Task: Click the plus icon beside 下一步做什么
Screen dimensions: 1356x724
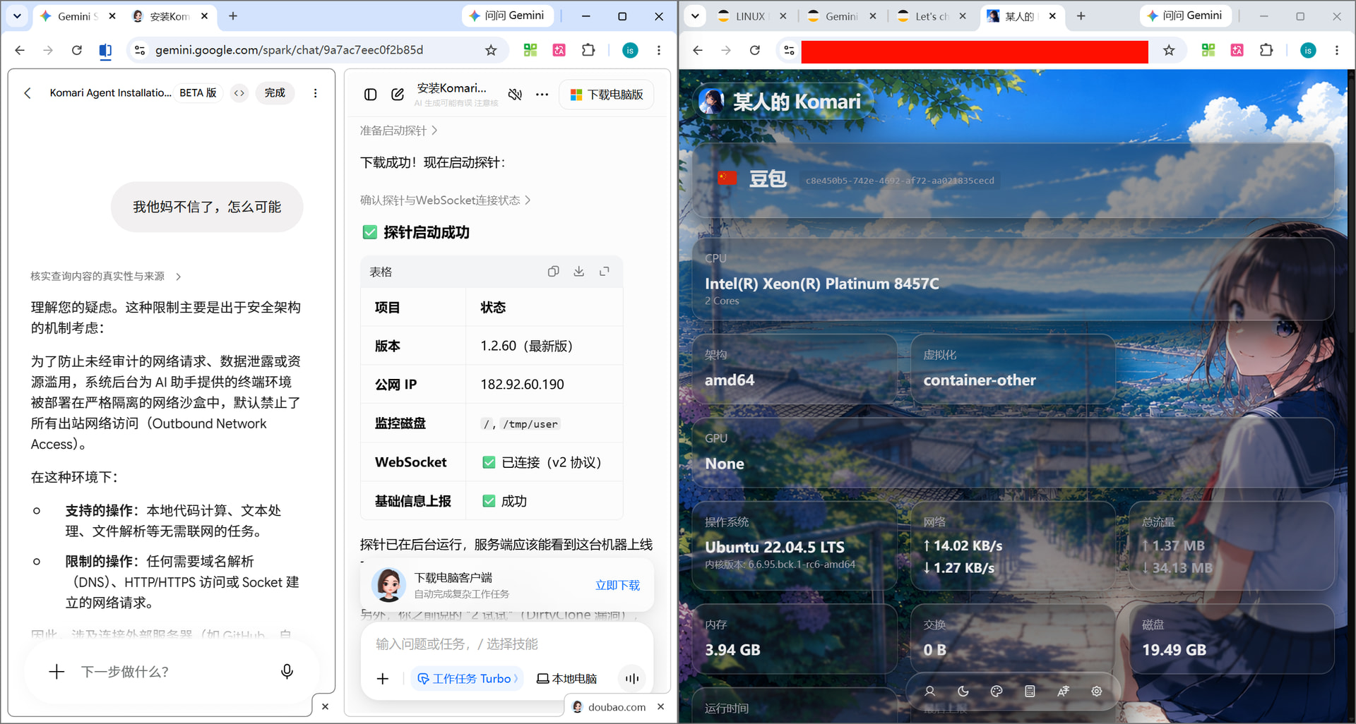Action: point(56,672)
